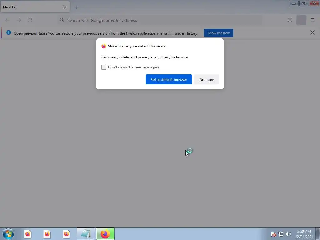Click the Forward navigation arrow
Screen dimensions: 320x240
(x=19, y=20)
